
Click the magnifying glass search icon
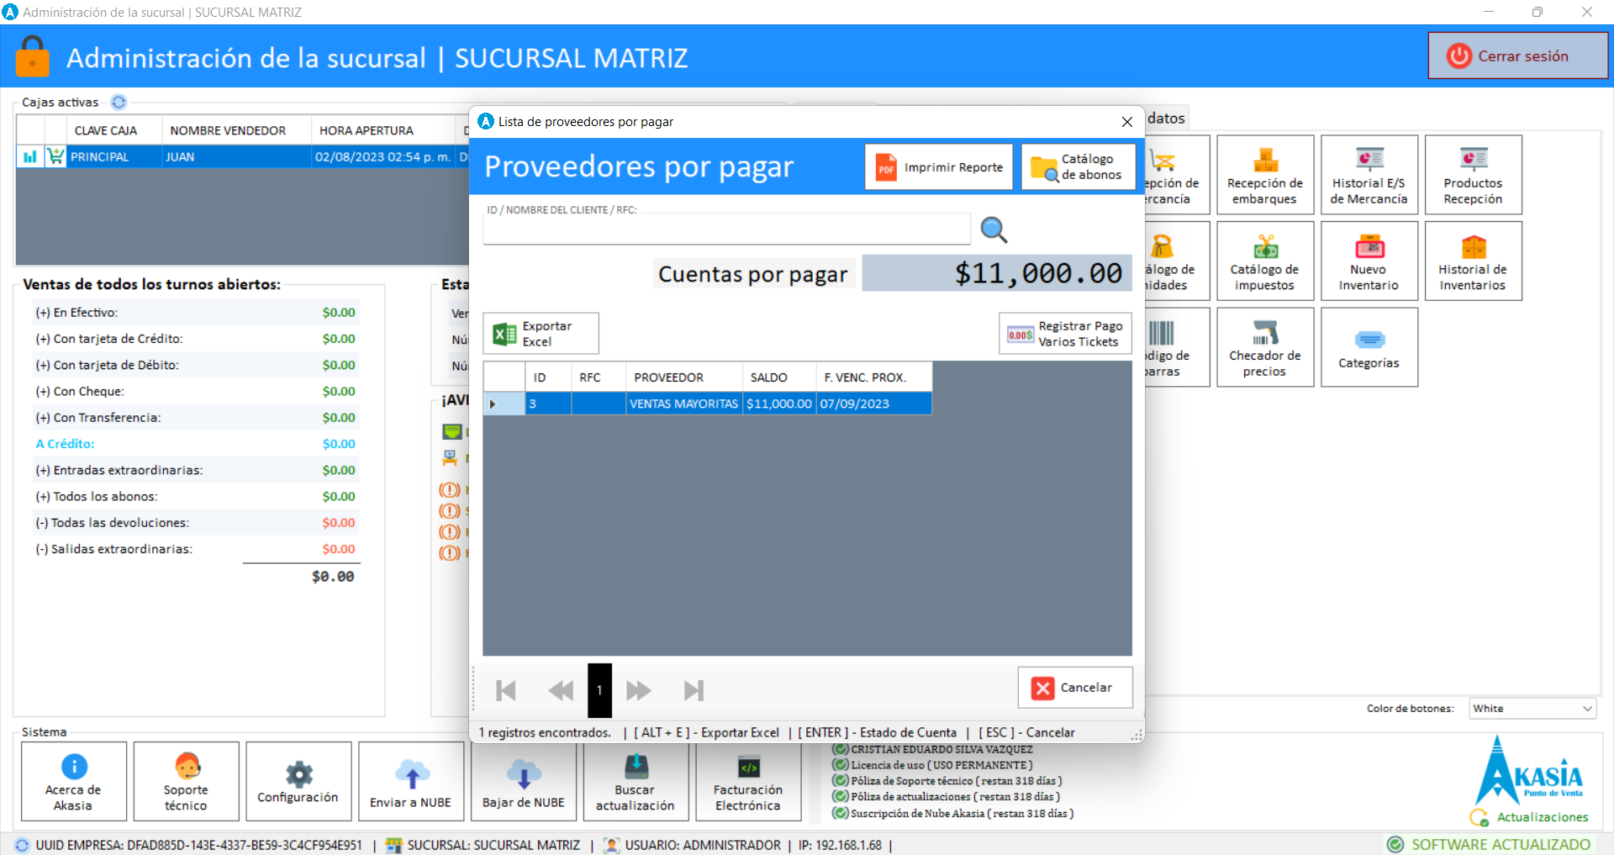point(994,230)
